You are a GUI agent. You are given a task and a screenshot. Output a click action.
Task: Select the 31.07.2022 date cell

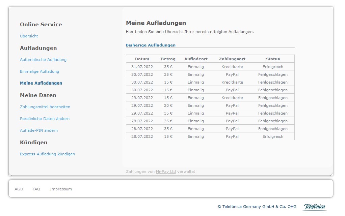pos(142,67)
